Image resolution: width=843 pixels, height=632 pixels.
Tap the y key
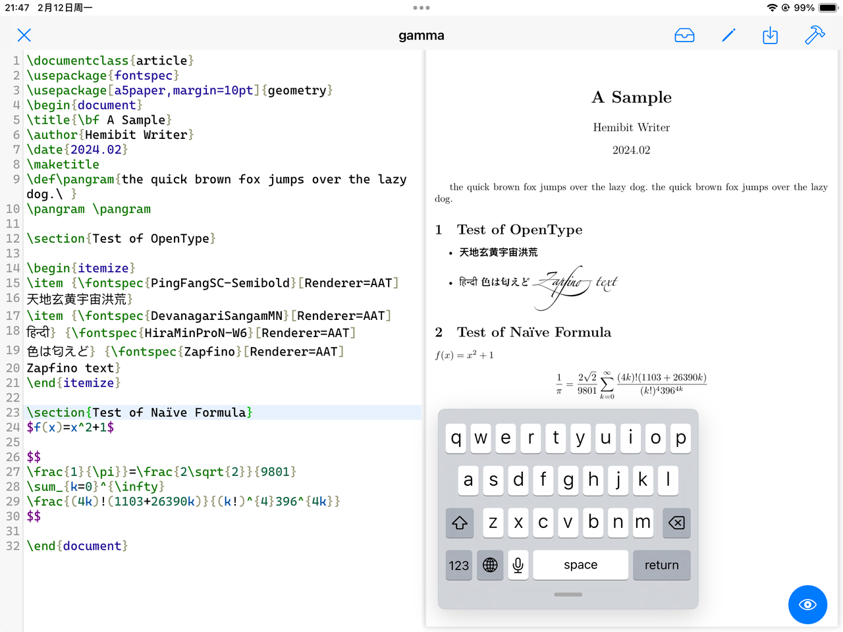581,438
